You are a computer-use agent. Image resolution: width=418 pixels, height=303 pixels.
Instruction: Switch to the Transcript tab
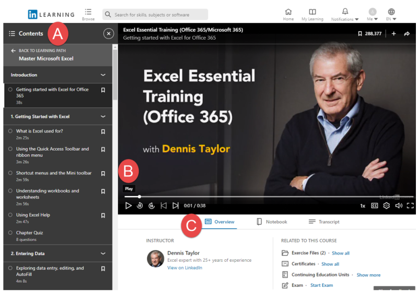click(x=323, y=222)
